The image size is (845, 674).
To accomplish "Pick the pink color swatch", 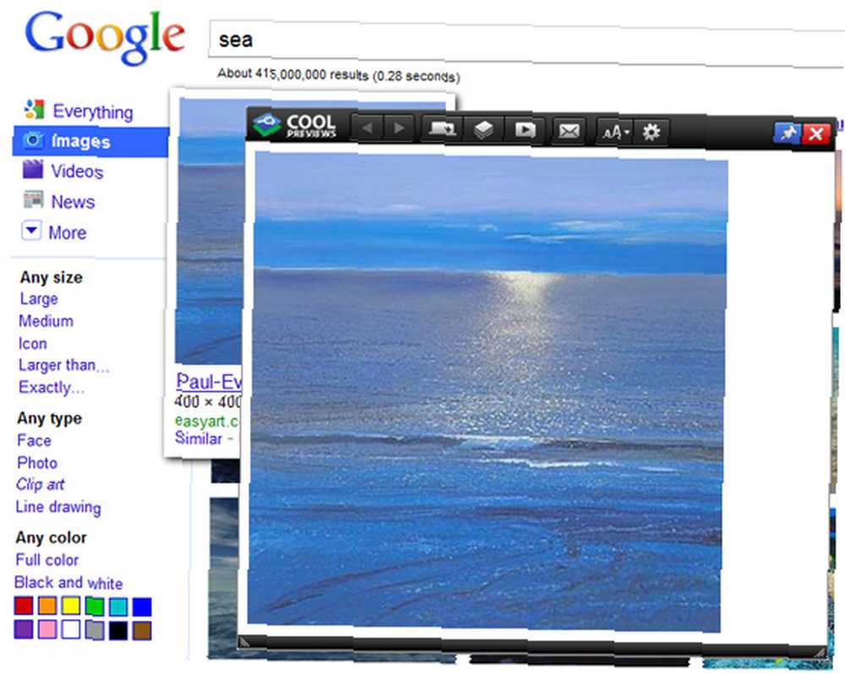I will (x=46, y=629).
